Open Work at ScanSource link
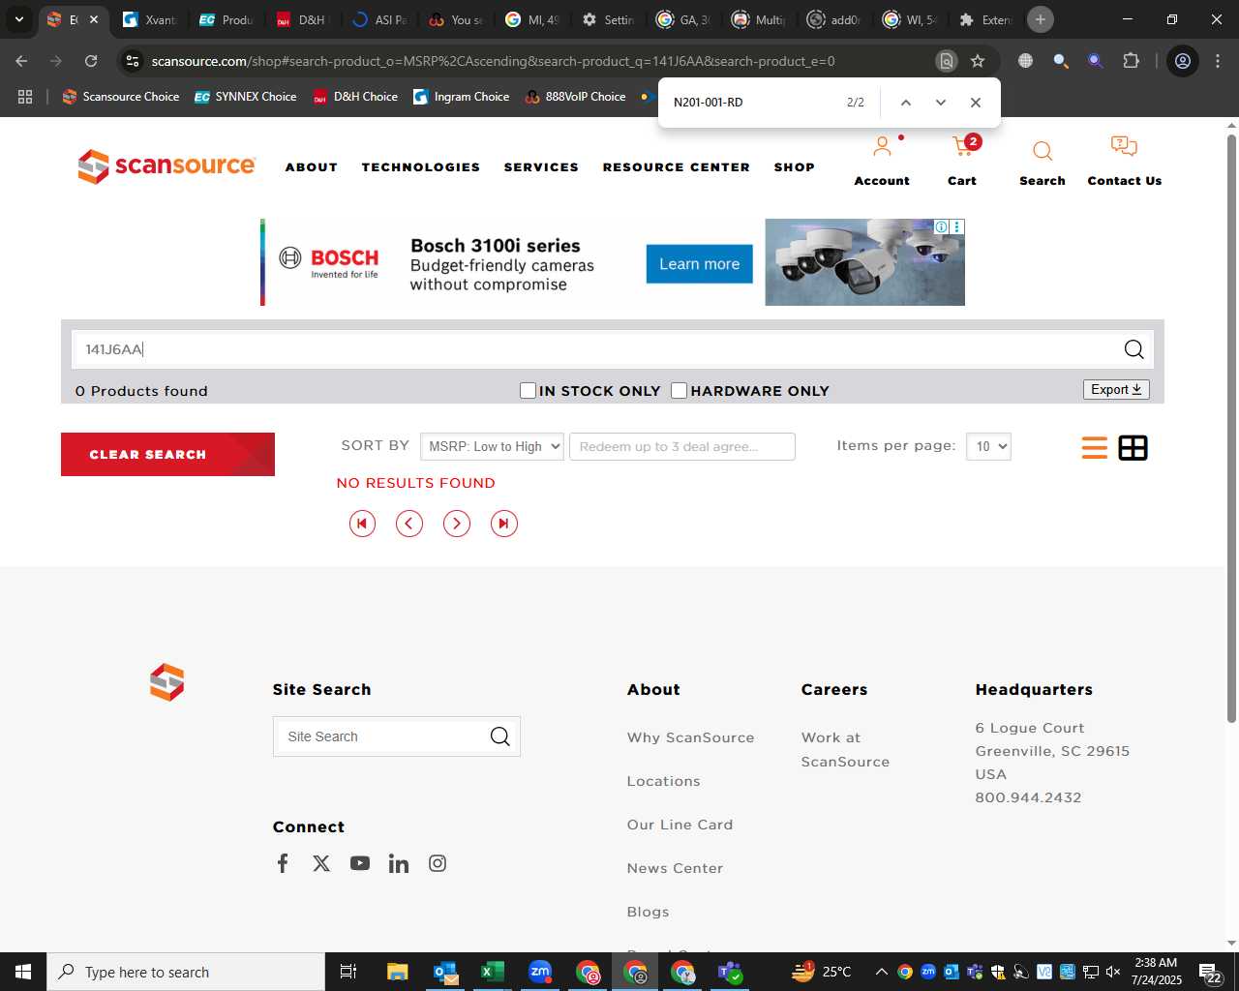 click(x=845, y=749)
